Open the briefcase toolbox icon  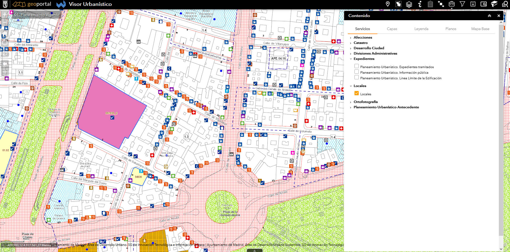pos(452,4)
